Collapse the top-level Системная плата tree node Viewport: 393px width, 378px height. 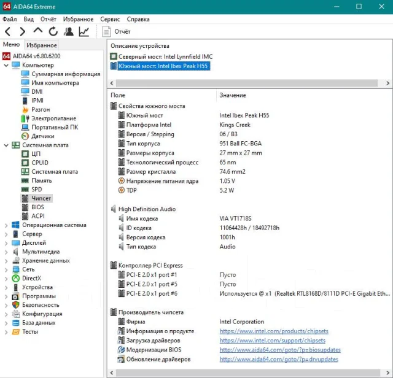[x=6, y=145]
